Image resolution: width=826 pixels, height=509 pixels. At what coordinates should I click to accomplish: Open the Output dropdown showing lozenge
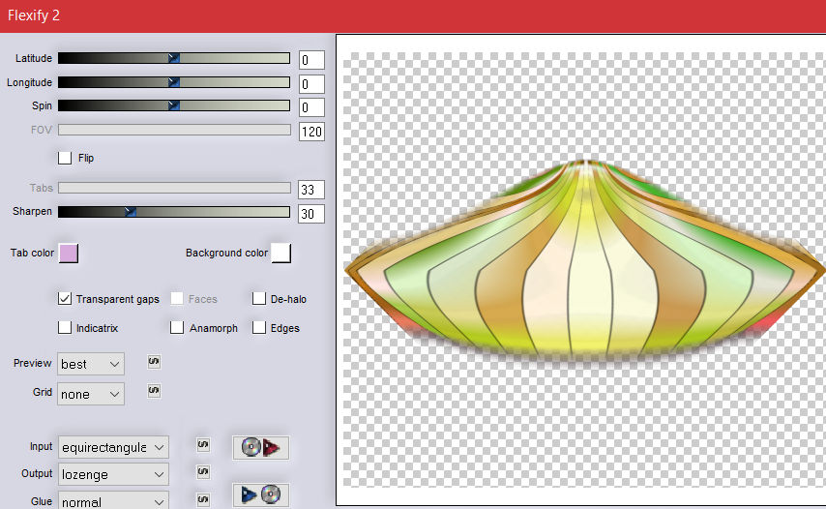[113, 474]
